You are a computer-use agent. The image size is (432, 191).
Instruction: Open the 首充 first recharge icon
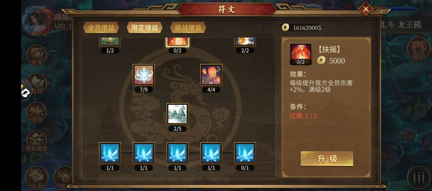tap(37, 55)
